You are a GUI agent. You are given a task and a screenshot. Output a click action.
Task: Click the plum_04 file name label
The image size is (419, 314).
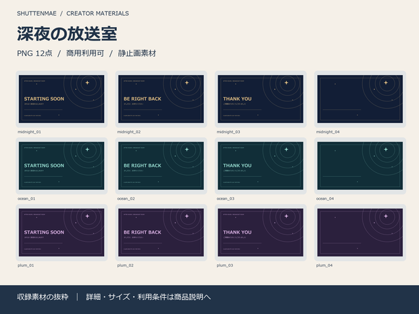click(324, 265)
